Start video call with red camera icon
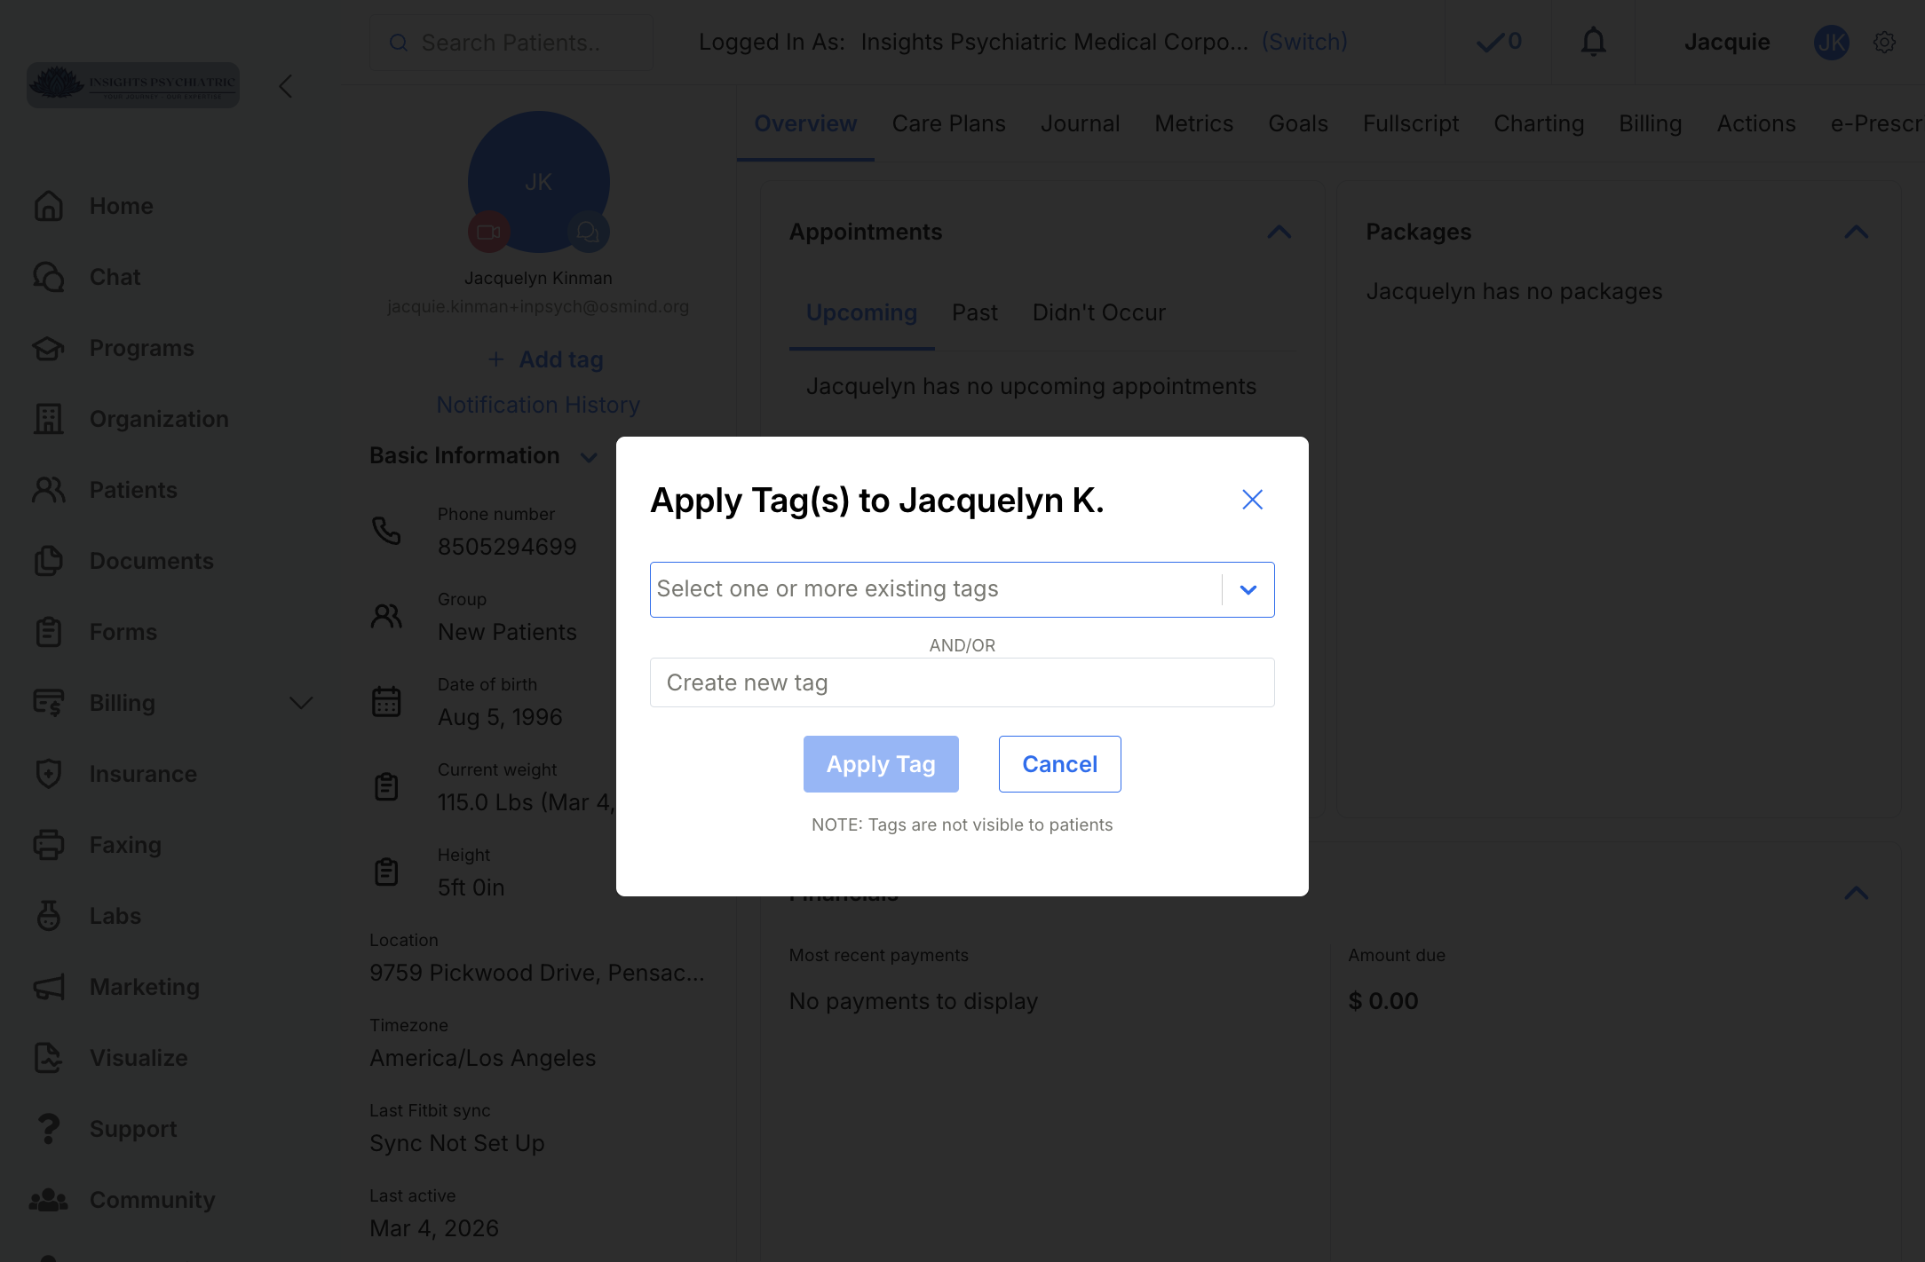This screenshot has height=1262, width=1925. [488, 233]
